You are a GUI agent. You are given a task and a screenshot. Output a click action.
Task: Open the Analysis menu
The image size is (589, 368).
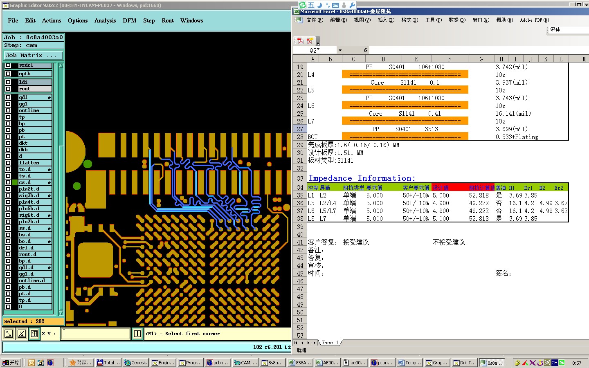tap(105, 20)
